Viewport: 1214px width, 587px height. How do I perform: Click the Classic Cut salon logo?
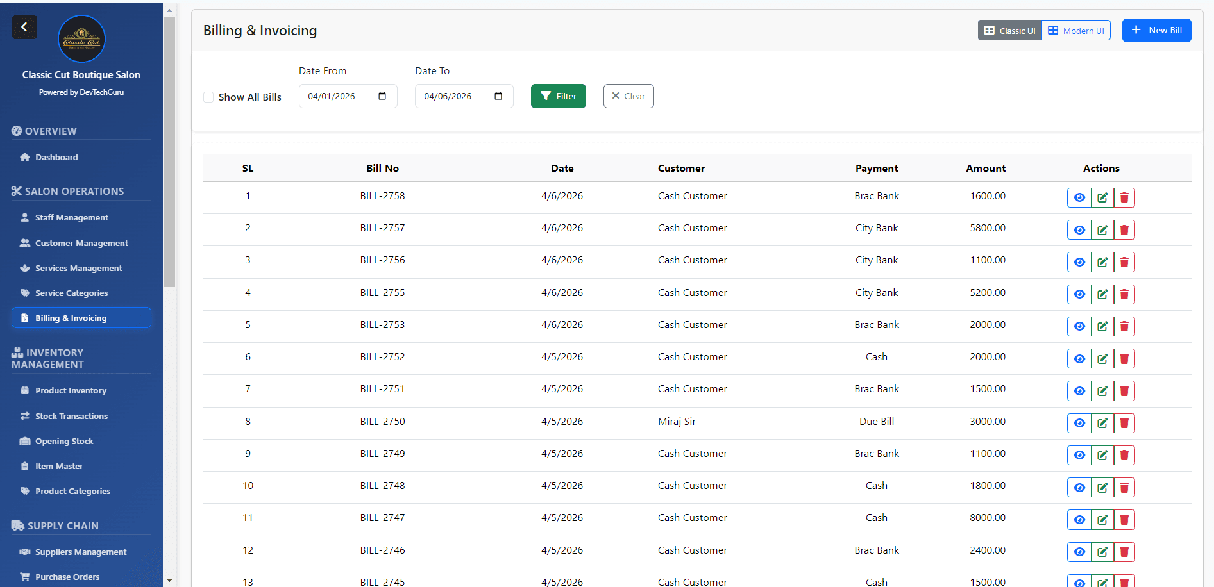(x=81, y=38)
